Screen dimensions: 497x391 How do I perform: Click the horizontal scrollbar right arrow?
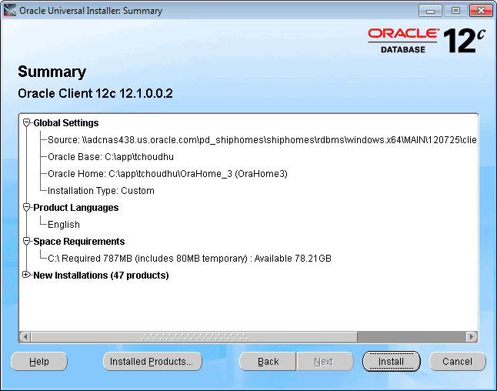coord(472,336)
